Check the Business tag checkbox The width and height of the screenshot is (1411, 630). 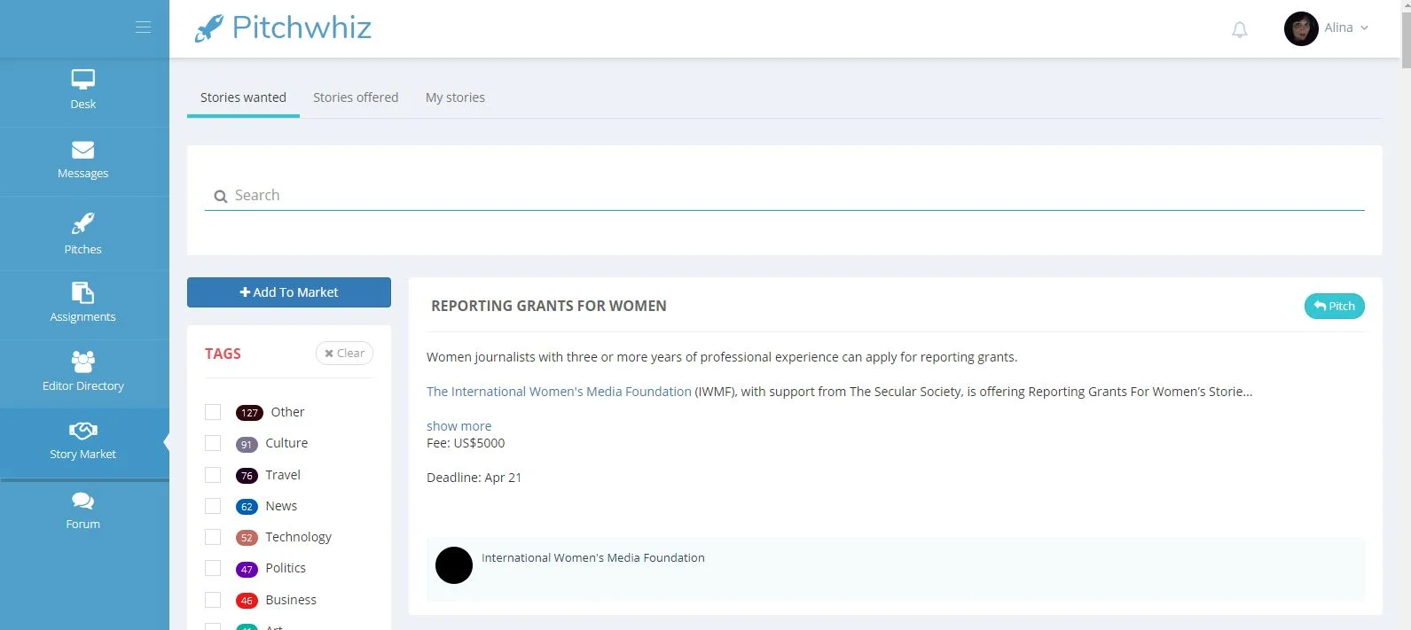tap(213, 600)
